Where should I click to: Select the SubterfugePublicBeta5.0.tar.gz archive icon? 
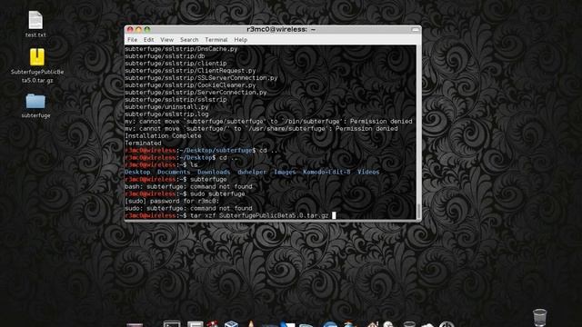pyautogui.click(x=37, y=57)
